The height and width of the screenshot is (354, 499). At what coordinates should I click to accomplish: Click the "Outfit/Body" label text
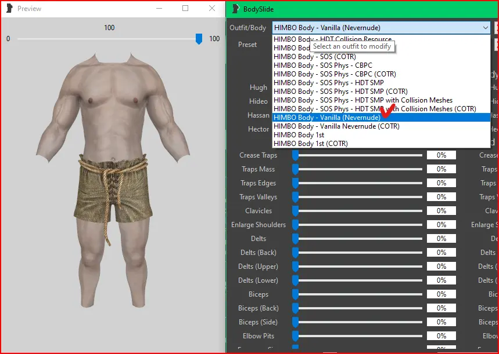coord(248,28)
